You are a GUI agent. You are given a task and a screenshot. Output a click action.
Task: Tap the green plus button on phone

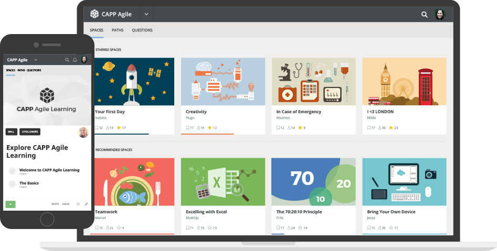(x=10, y=204)
